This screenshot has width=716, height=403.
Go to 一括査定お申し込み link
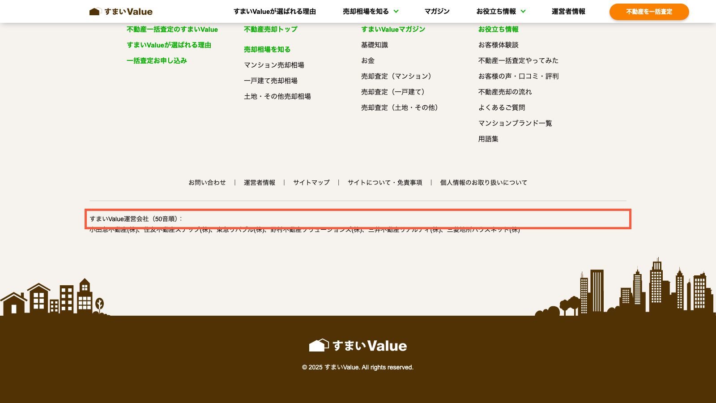click(157, 61)
